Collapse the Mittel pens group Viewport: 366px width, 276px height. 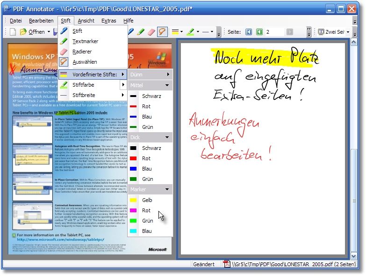coord(151,85)
